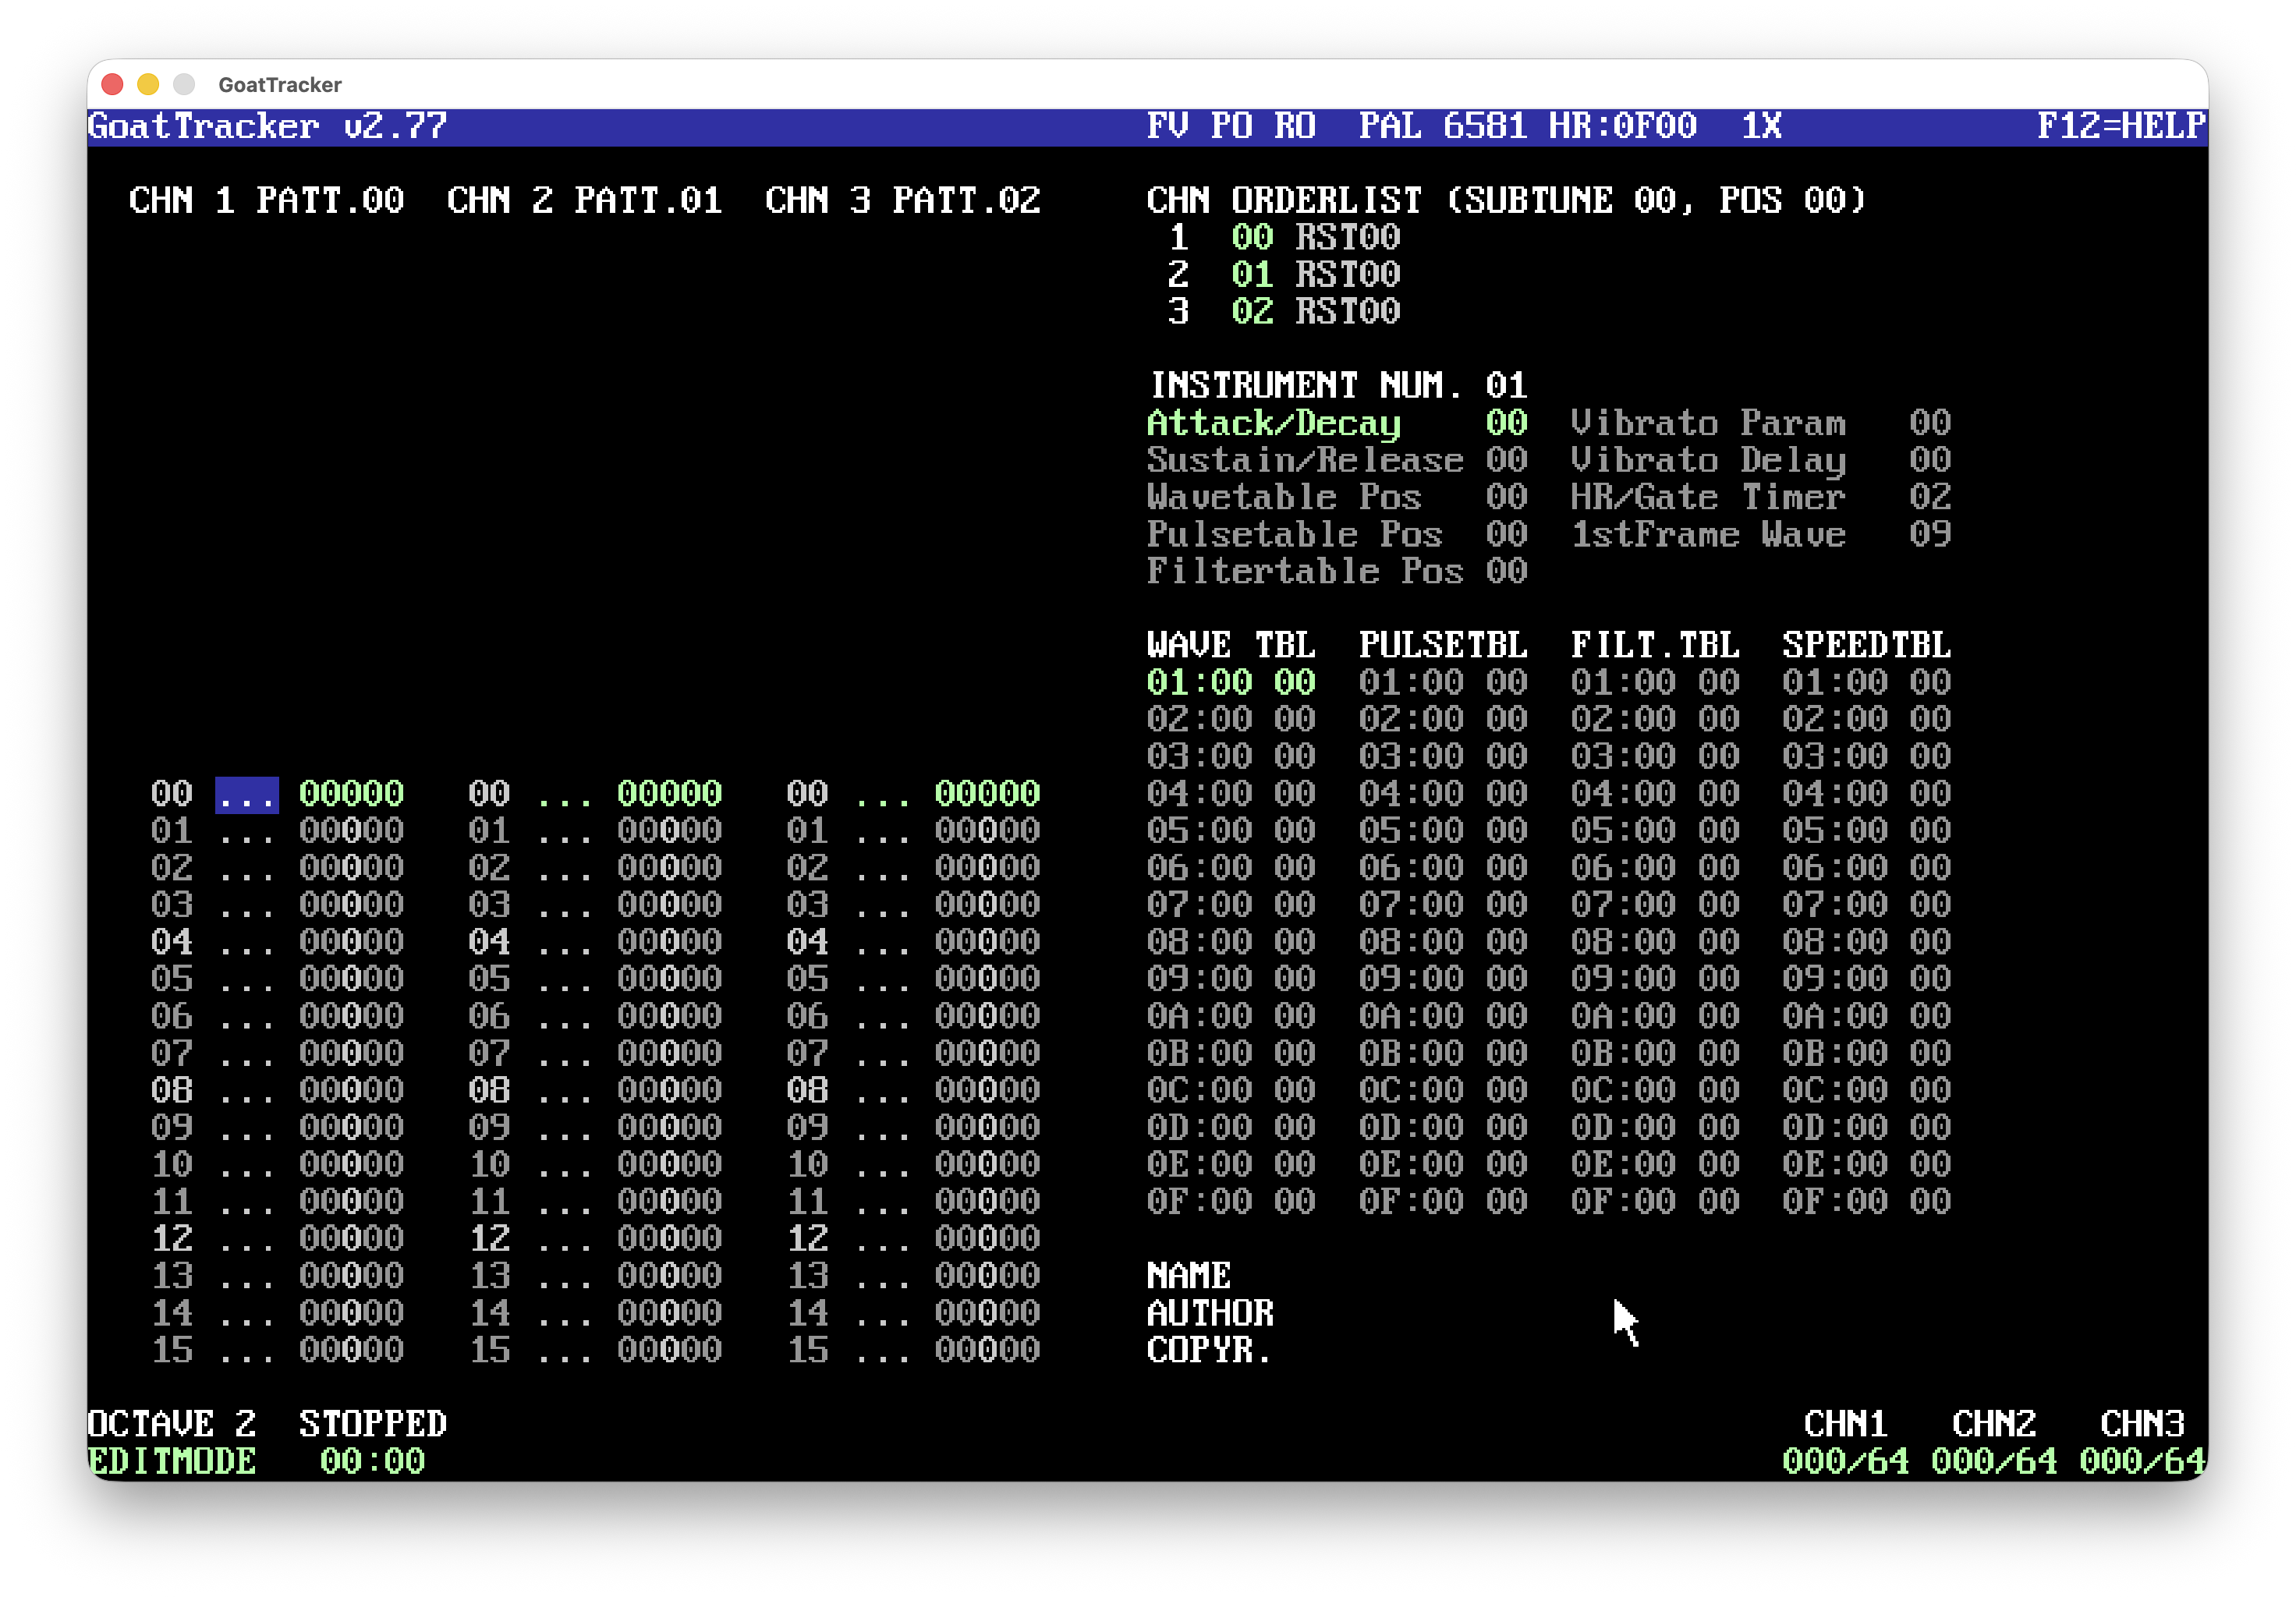Screen dimensions: 2296x1597
Task: Click the PULSETBL header
Action: point(1443,645)
